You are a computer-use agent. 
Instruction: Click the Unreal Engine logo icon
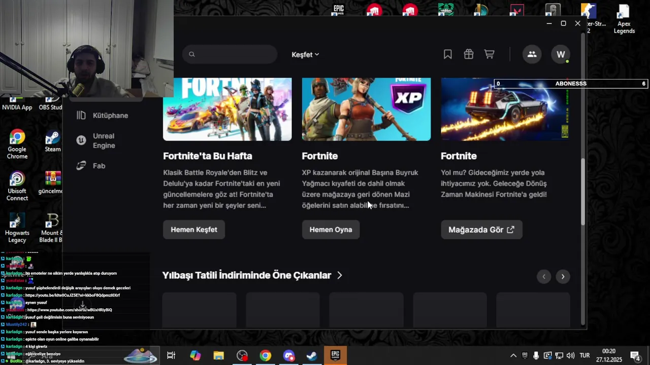(81, 140)
